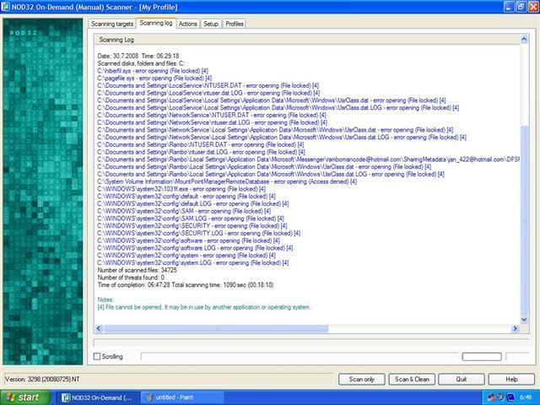Click the log's horizontal scroll left arrow
This screenshot has width=540, height=405.
(99, 328)
